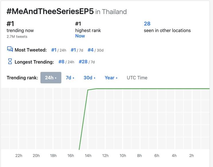Open Longest Trending #28 7d rank
The width and height of the screenshot is (213, 167).
click(x=83, y=62)
